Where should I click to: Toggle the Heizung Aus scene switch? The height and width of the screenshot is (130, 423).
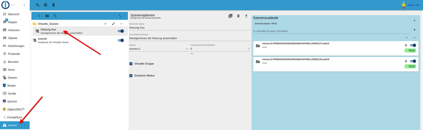(x=121, y=31)
